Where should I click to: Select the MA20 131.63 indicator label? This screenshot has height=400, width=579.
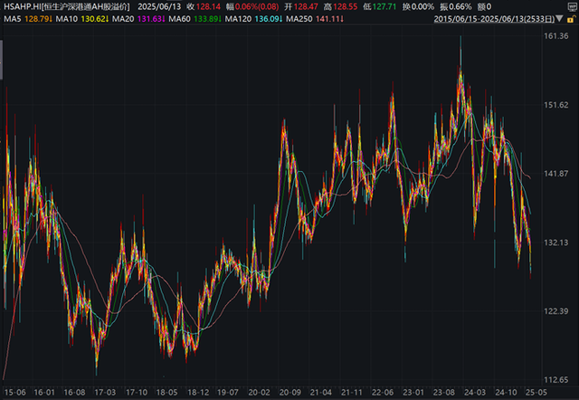pyautogui.click(x=138, y=19)
